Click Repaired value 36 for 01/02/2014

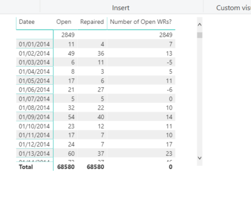point(101,53)
